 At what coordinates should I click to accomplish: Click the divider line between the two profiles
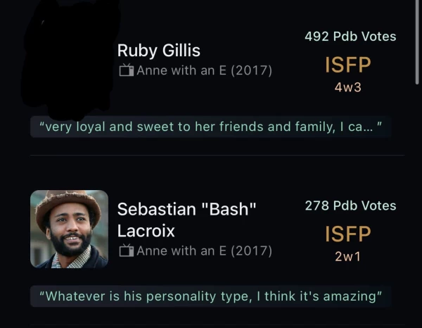tap(217, 155)
